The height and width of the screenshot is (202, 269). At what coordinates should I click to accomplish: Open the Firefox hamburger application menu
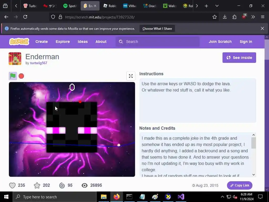pyautogui.click(x=262, y=17)
